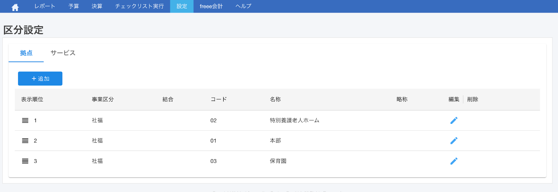558x192 pixels.
Task: Click the 名称 column header
Action: [275, 99]
